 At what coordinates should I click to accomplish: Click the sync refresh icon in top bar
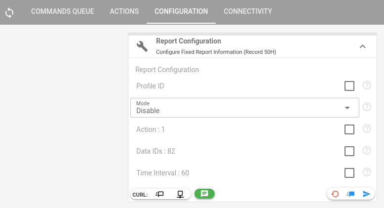(x=9, y=12)
